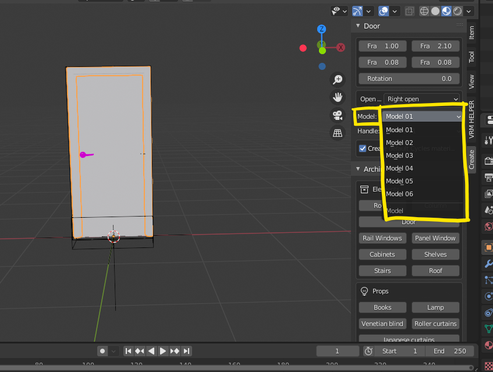Switch to the View sidebar tab
493x372 pixels.
[x=471, y=82]
